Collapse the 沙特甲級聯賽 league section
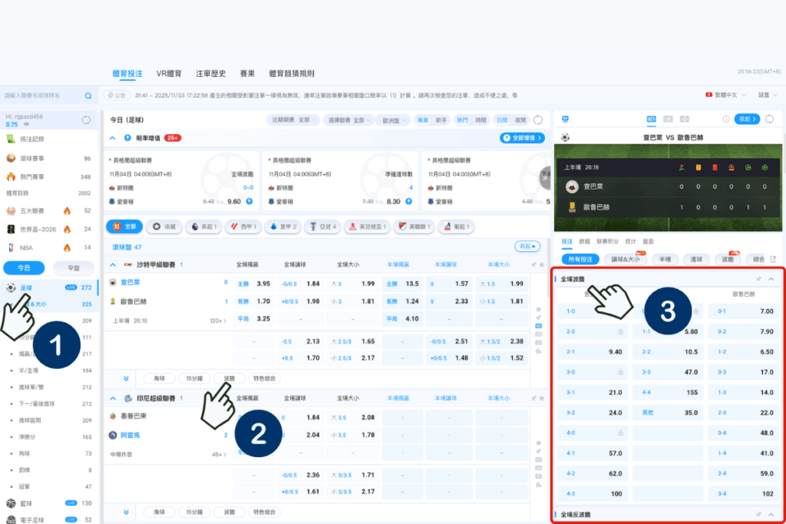This screenshot has width=786, height=524. (x=112, y=265)
